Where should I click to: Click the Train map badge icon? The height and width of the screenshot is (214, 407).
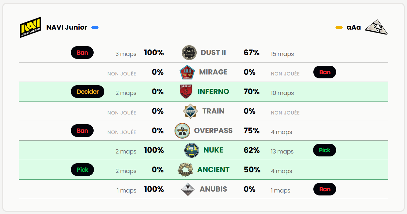pos(190,111)
